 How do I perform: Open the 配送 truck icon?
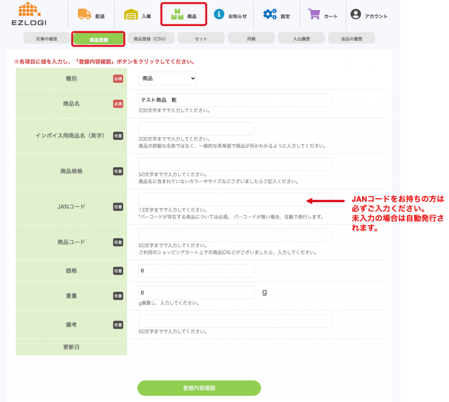coord(85,14)
